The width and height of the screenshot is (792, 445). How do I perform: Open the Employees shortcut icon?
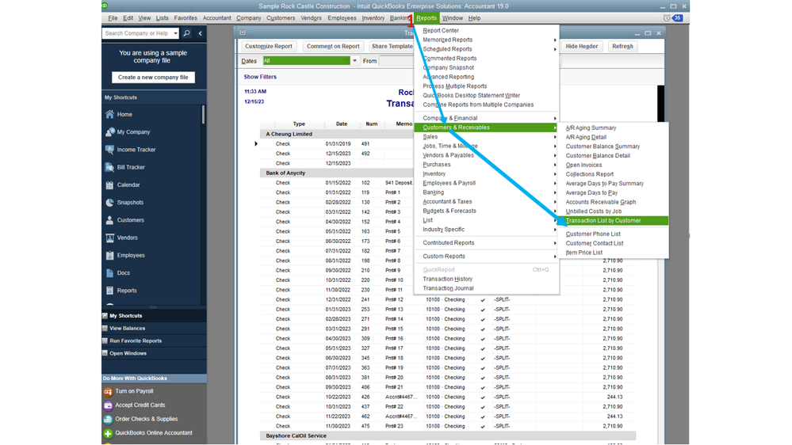(109, 256)
